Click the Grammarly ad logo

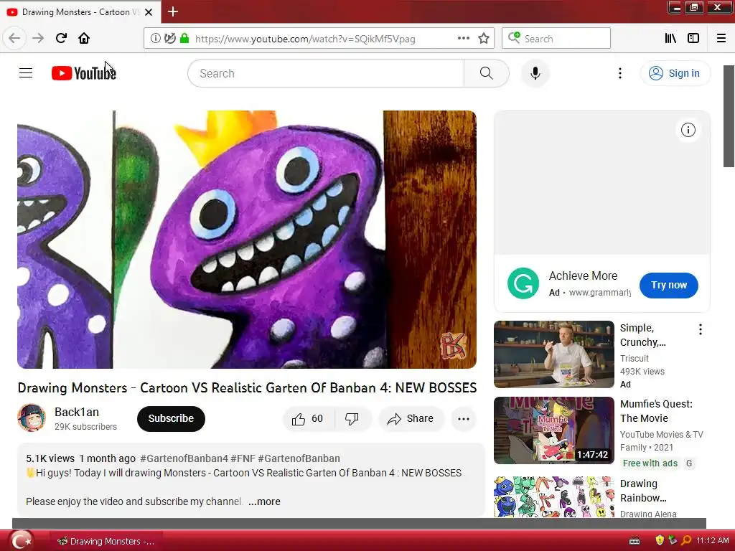[523, 283]
